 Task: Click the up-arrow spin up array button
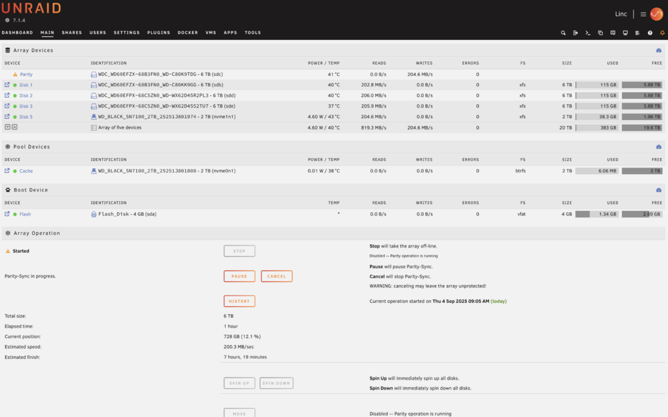15,127
